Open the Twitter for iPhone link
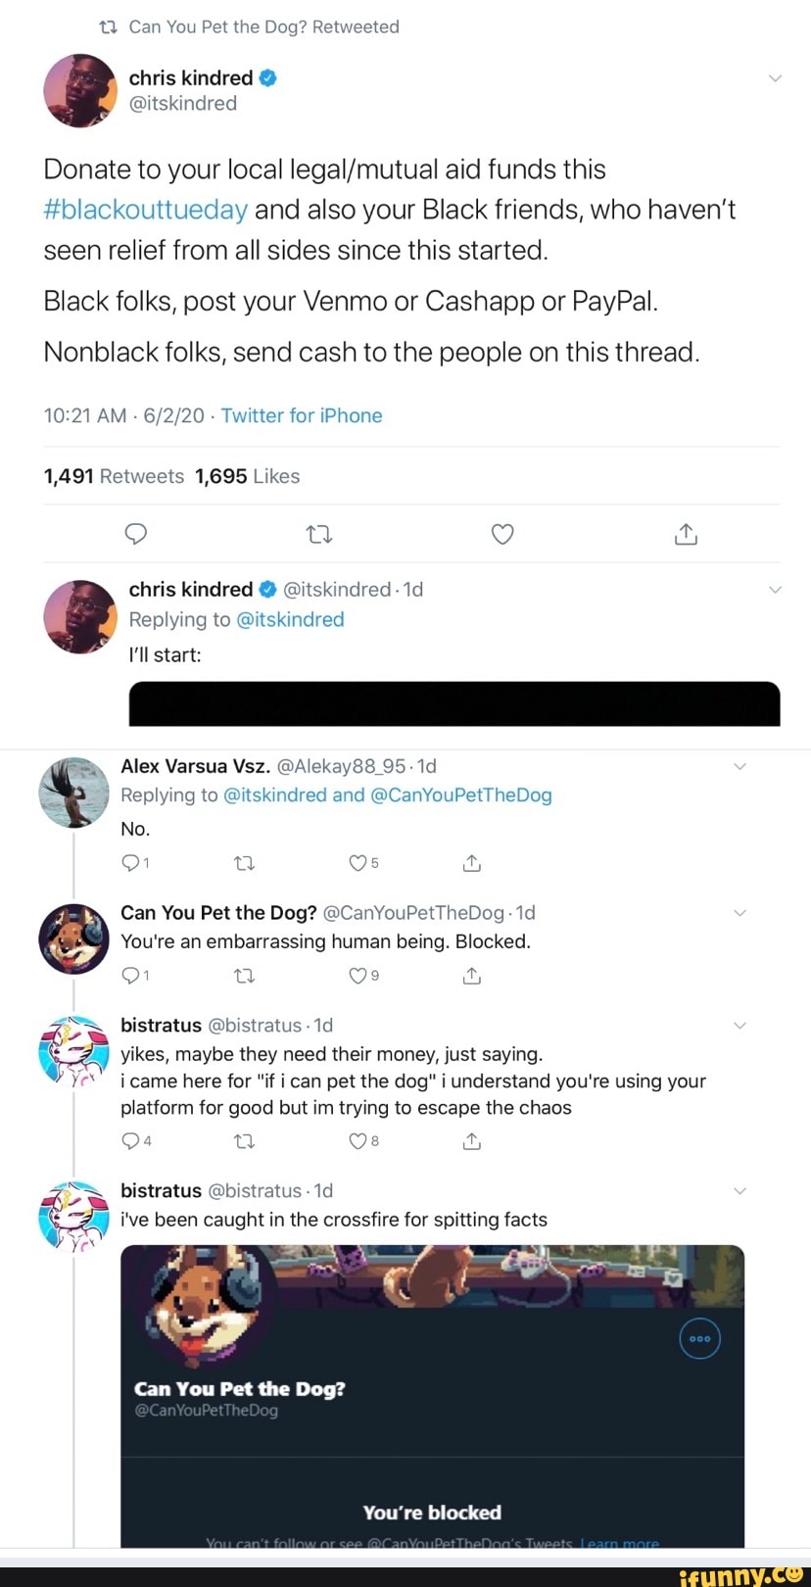The image size is (811, 1587). click(x=302, y=415)
